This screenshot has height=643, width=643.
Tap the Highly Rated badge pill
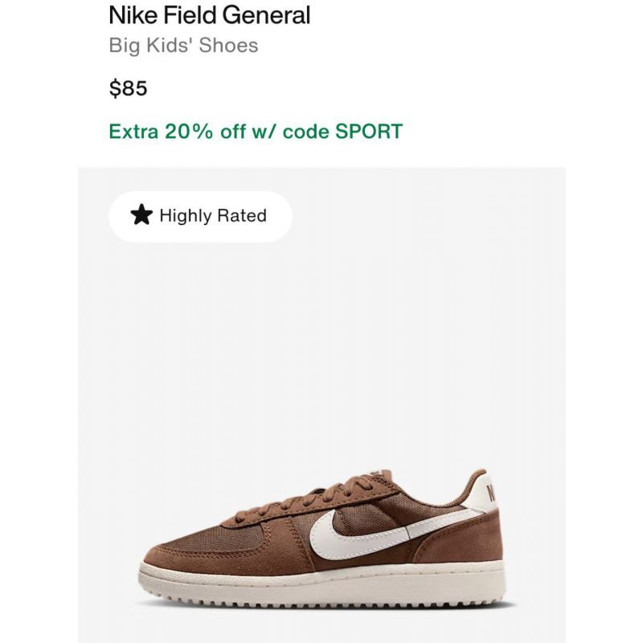click(x=200, y=215)
